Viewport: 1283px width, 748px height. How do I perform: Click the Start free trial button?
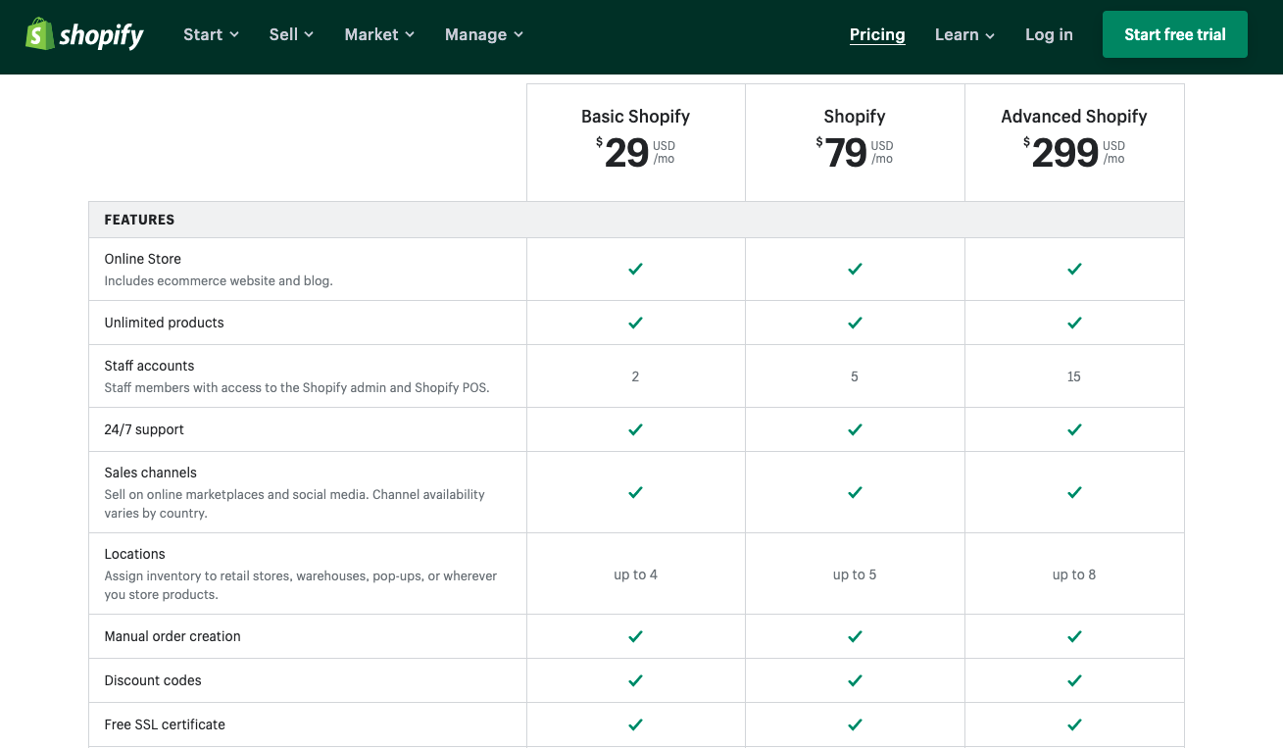coord(1174,33)
